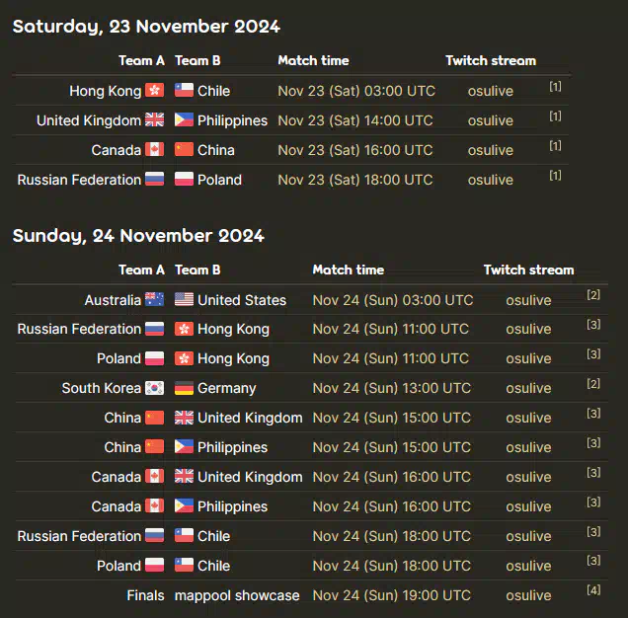Image resolution: width=628 pixels, height=618 pixels.
Task: Open footnote [2] on the South Korea vs Germany row
Action: 593,383
